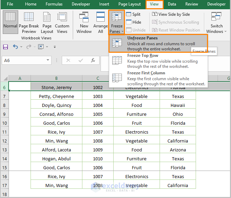231x198 pixels.
Task: Switch to Page Layout view
Action: point(47,23)
